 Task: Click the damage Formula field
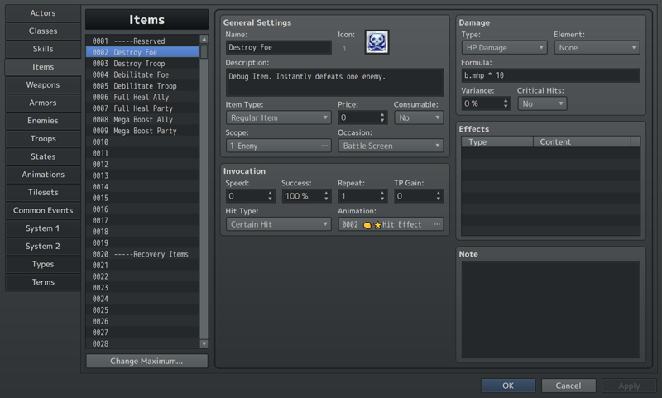[550, 76]
